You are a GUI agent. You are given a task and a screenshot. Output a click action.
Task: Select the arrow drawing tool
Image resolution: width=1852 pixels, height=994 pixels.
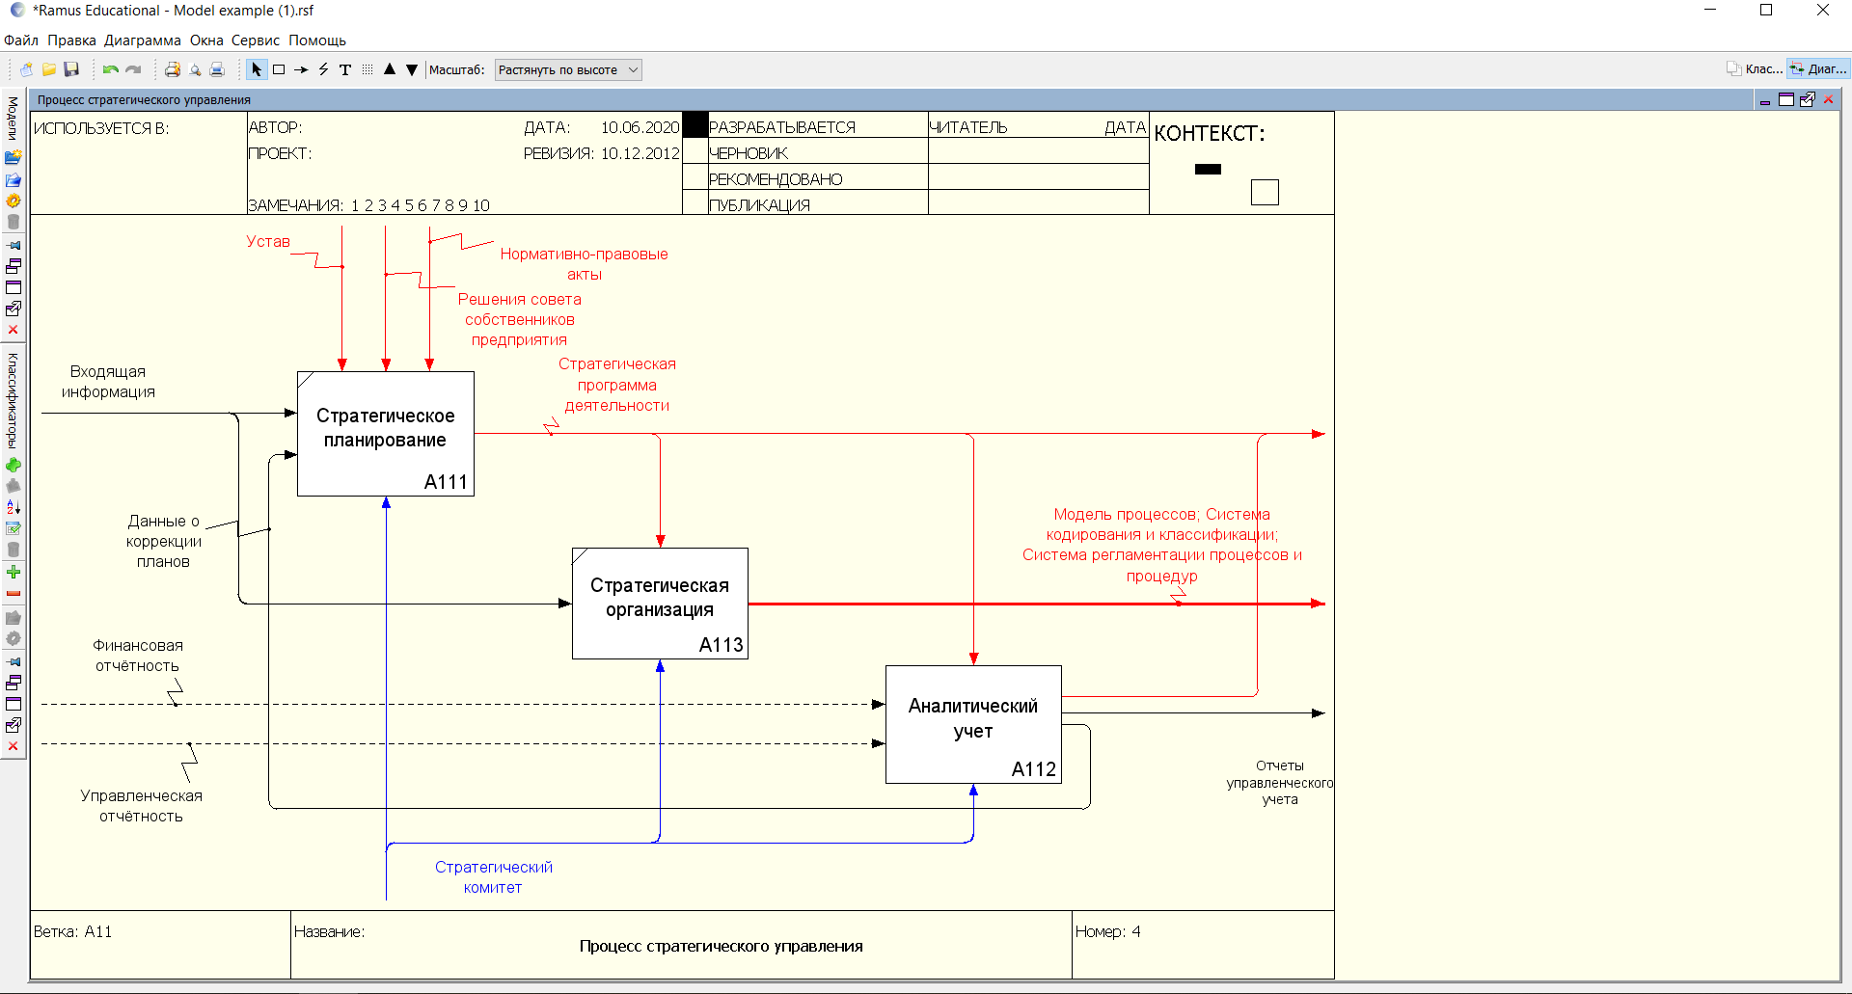click(301, 69)
